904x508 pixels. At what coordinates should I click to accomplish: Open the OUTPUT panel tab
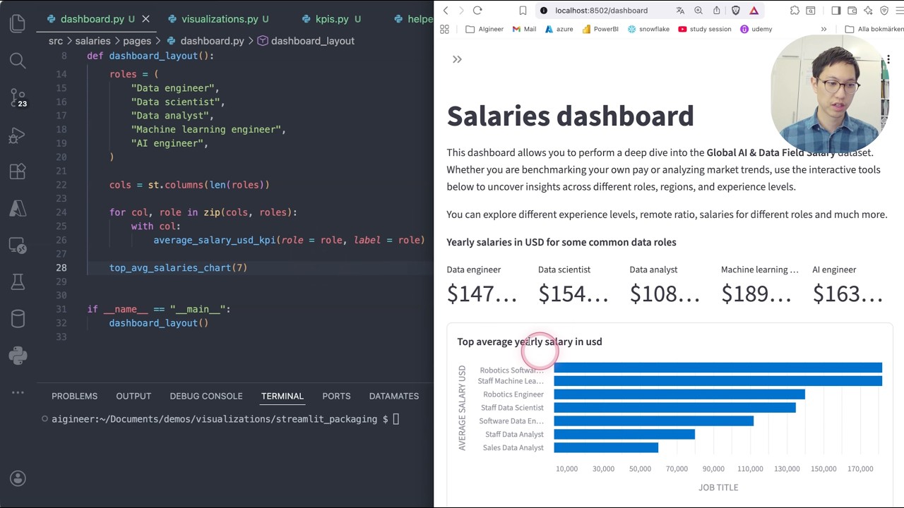tap(133, 396)
